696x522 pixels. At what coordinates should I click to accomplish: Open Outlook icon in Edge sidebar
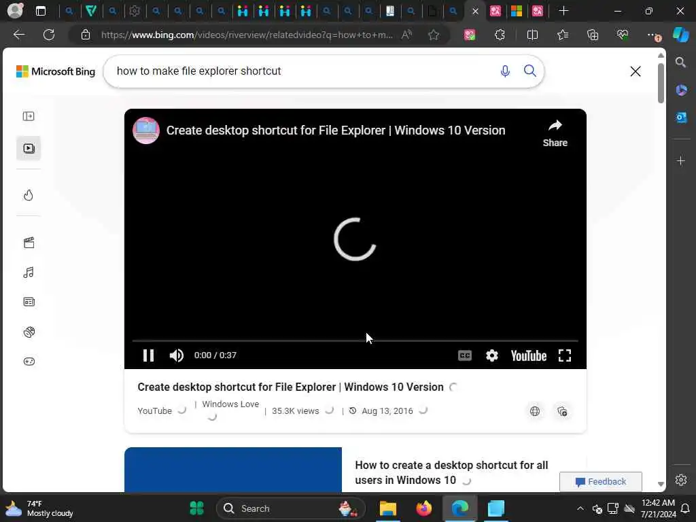pyautogui.click(x=681, y=117)
